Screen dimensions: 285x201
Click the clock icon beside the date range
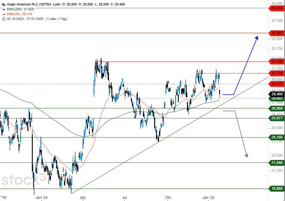[x=3, y=19]
